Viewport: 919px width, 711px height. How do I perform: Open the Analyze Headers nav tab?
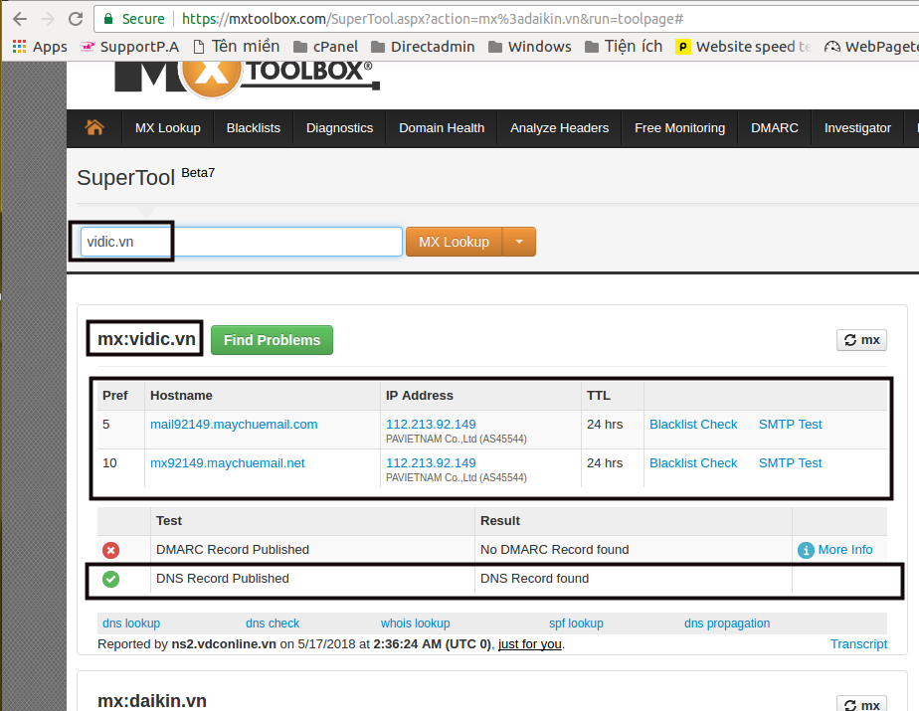click(559, 127)
